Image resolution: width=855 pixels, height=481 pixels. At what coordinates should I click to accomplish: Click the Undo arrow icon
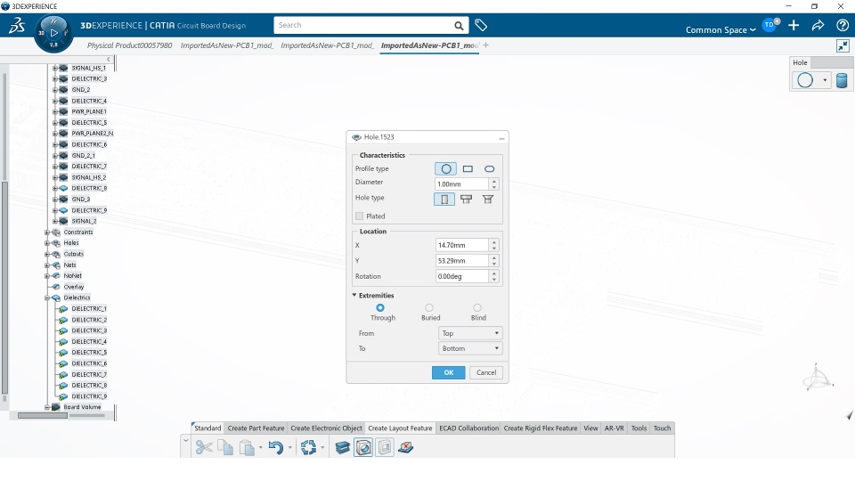pyautogui.click(x=275, y=448)
